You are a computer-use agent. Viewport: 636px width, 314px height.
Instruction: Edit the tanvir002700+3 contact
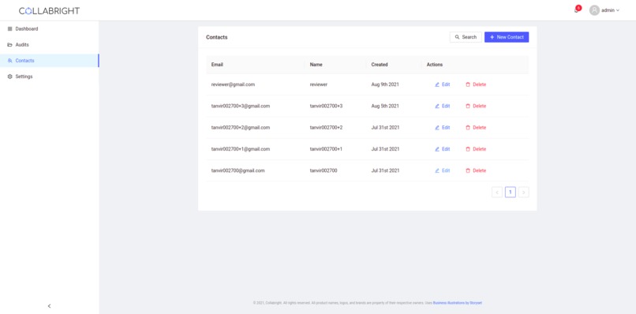click(x=443, y=106)
